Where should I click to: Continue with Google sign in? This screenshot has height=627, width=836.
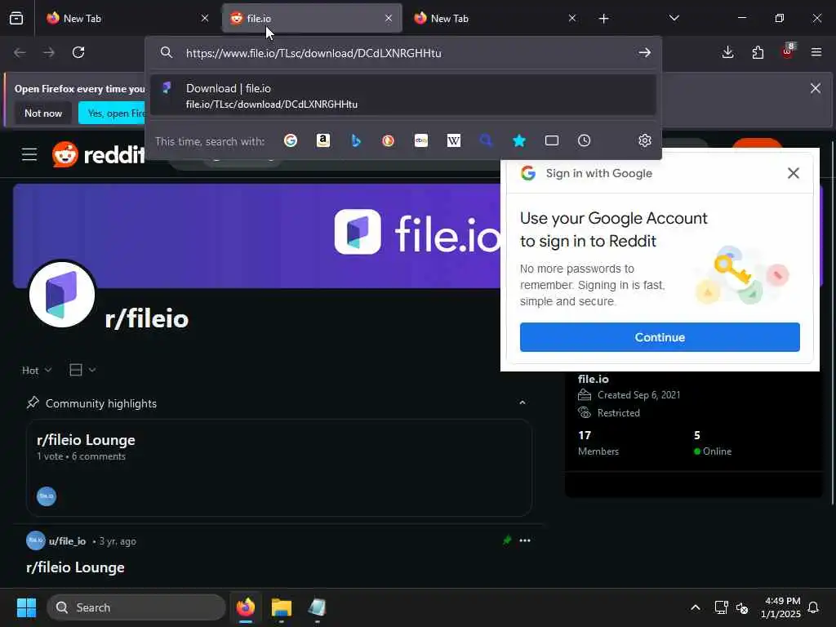(x=660, y=337)
